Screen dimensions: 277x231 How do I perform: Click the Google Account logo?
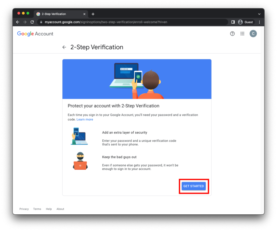35,34
